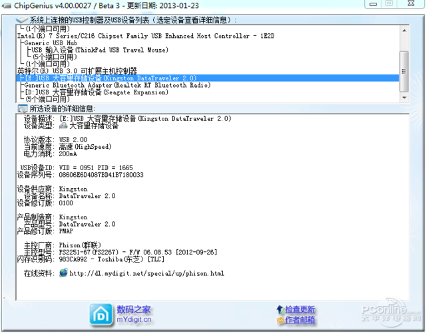Close the ChipGenius window
426x333 pixels.
point(411,3)
